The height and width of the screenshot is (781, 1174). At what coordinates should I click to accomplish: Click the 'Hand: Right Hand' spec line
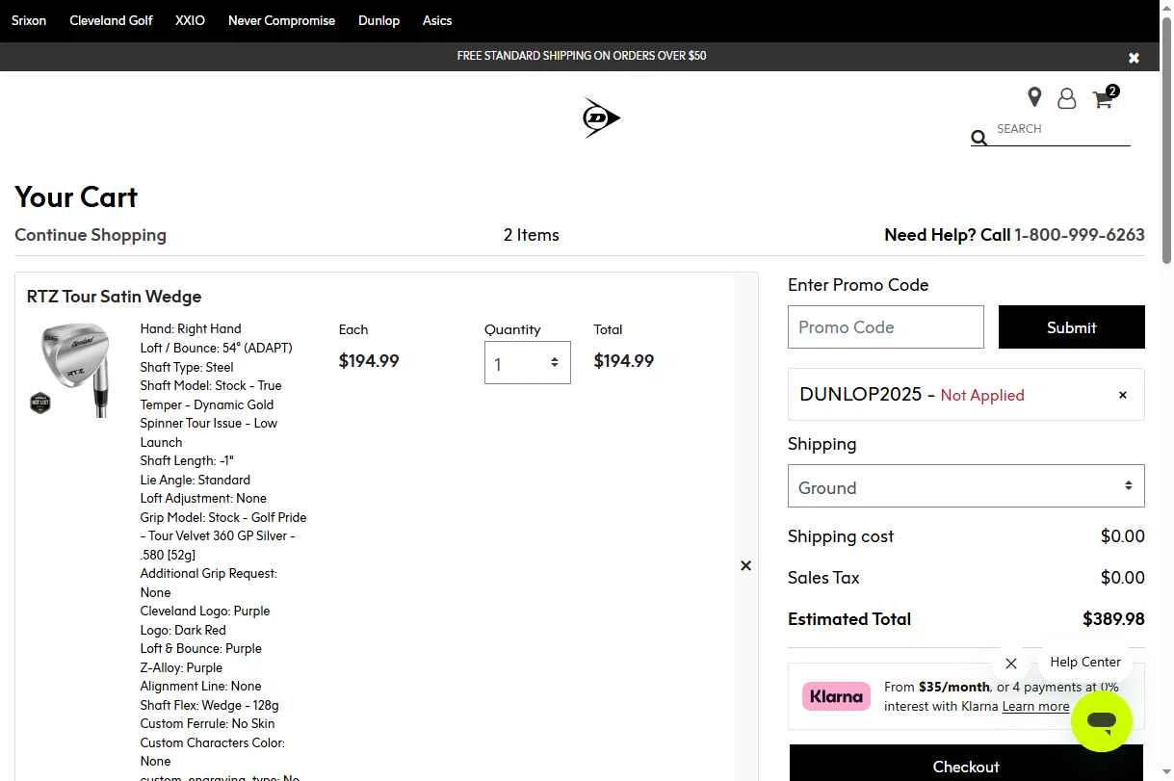pyautogui.click(x=191, y=328)
